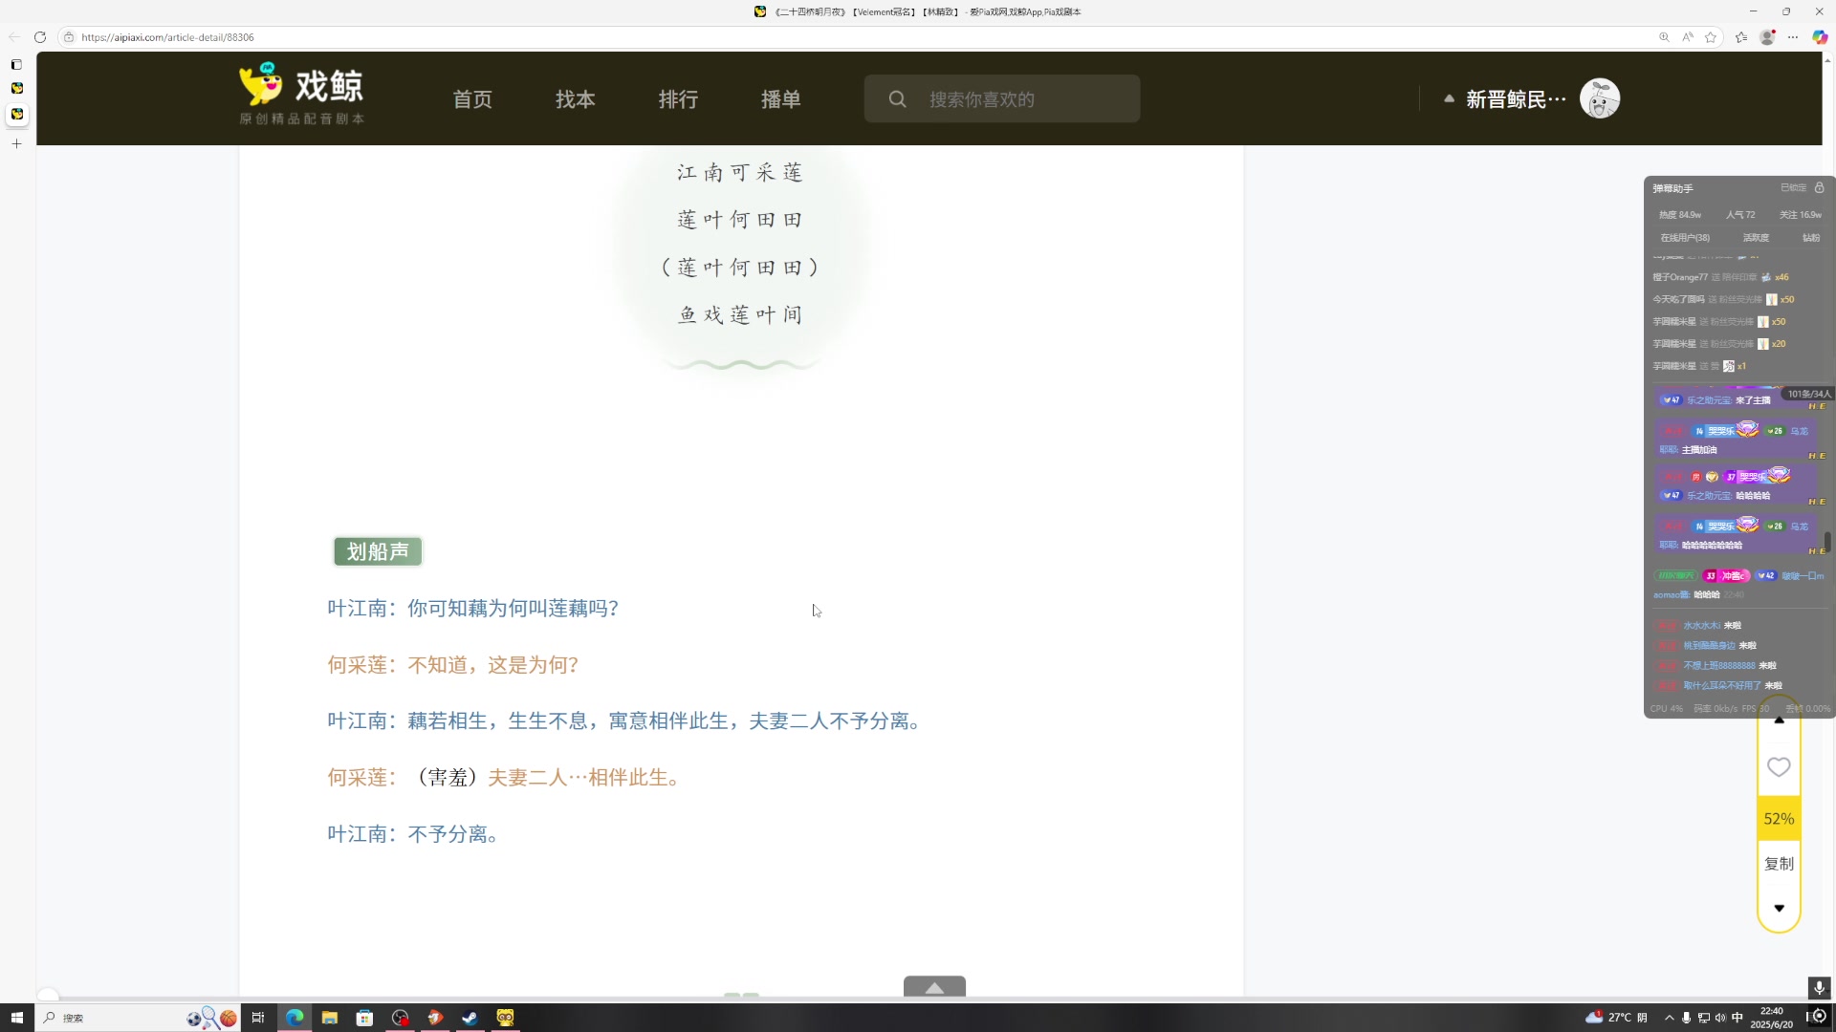Open the user avatar profile
Screen dimensions: 1836x1032
point(1600,98)
